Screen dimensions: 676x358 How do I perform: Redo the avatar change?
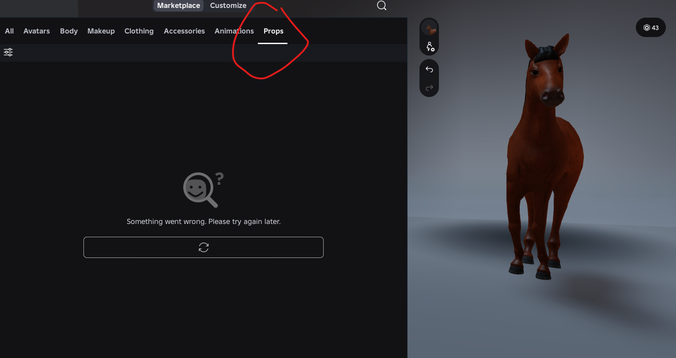click(429, 88)
